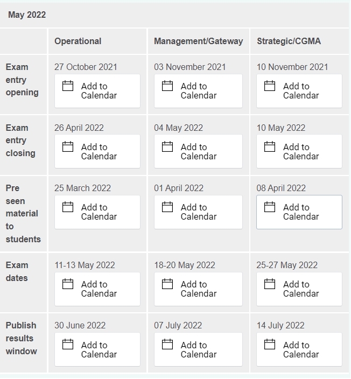This screenshot has height=379, width=351.
Task: Click calendar icon under 18-20 May 2022
Action: (x=167, y=284)
